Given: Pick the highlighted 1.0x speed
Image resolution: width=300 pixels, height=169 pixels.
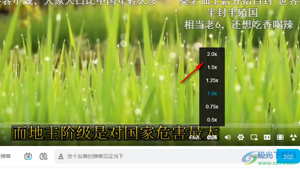Looking at the screenshot, I should tap(212, 93).
